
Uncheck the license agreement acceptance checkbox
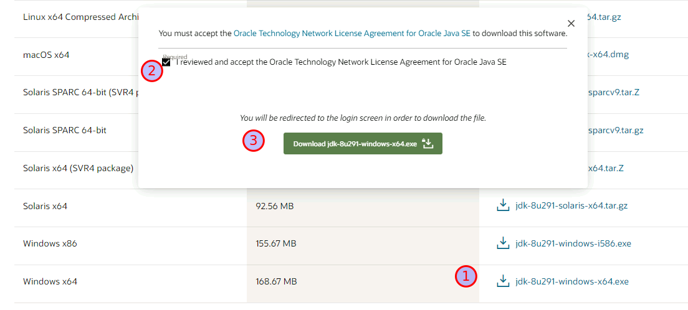166,63
